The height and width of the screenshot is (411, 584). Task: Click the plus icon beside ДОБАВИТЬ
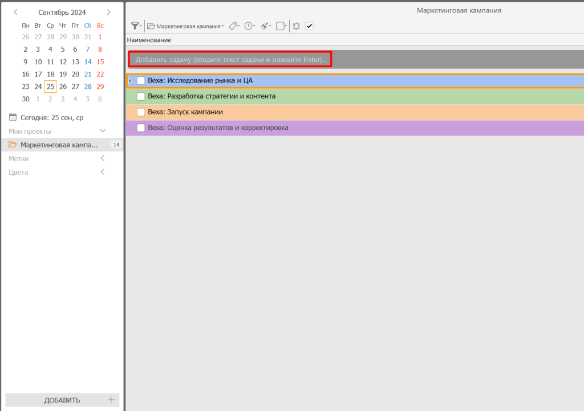coord(111,400)
